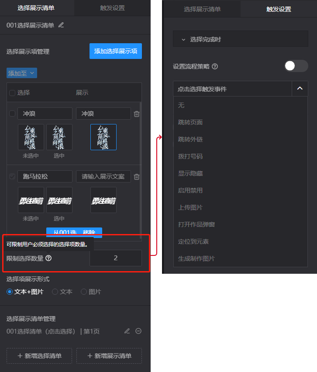Collapse the 选择完成时 section
This screenshot has height=372, width=317.
pos(183,40)
